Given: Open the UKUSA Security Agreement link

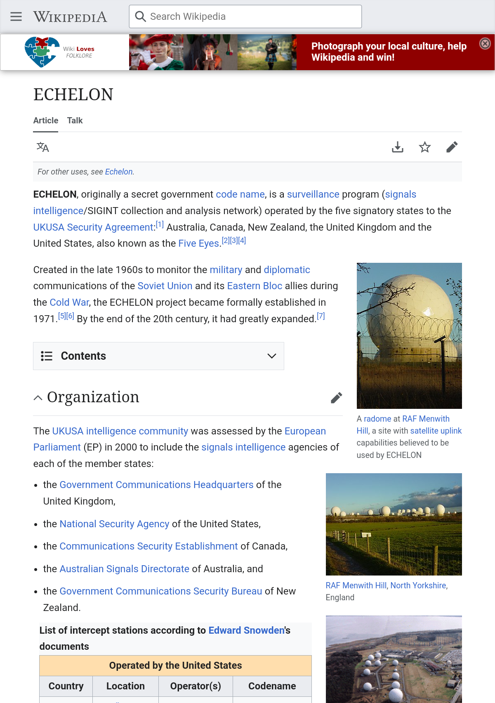Looking at the screenshot, I should click(94, 227).
